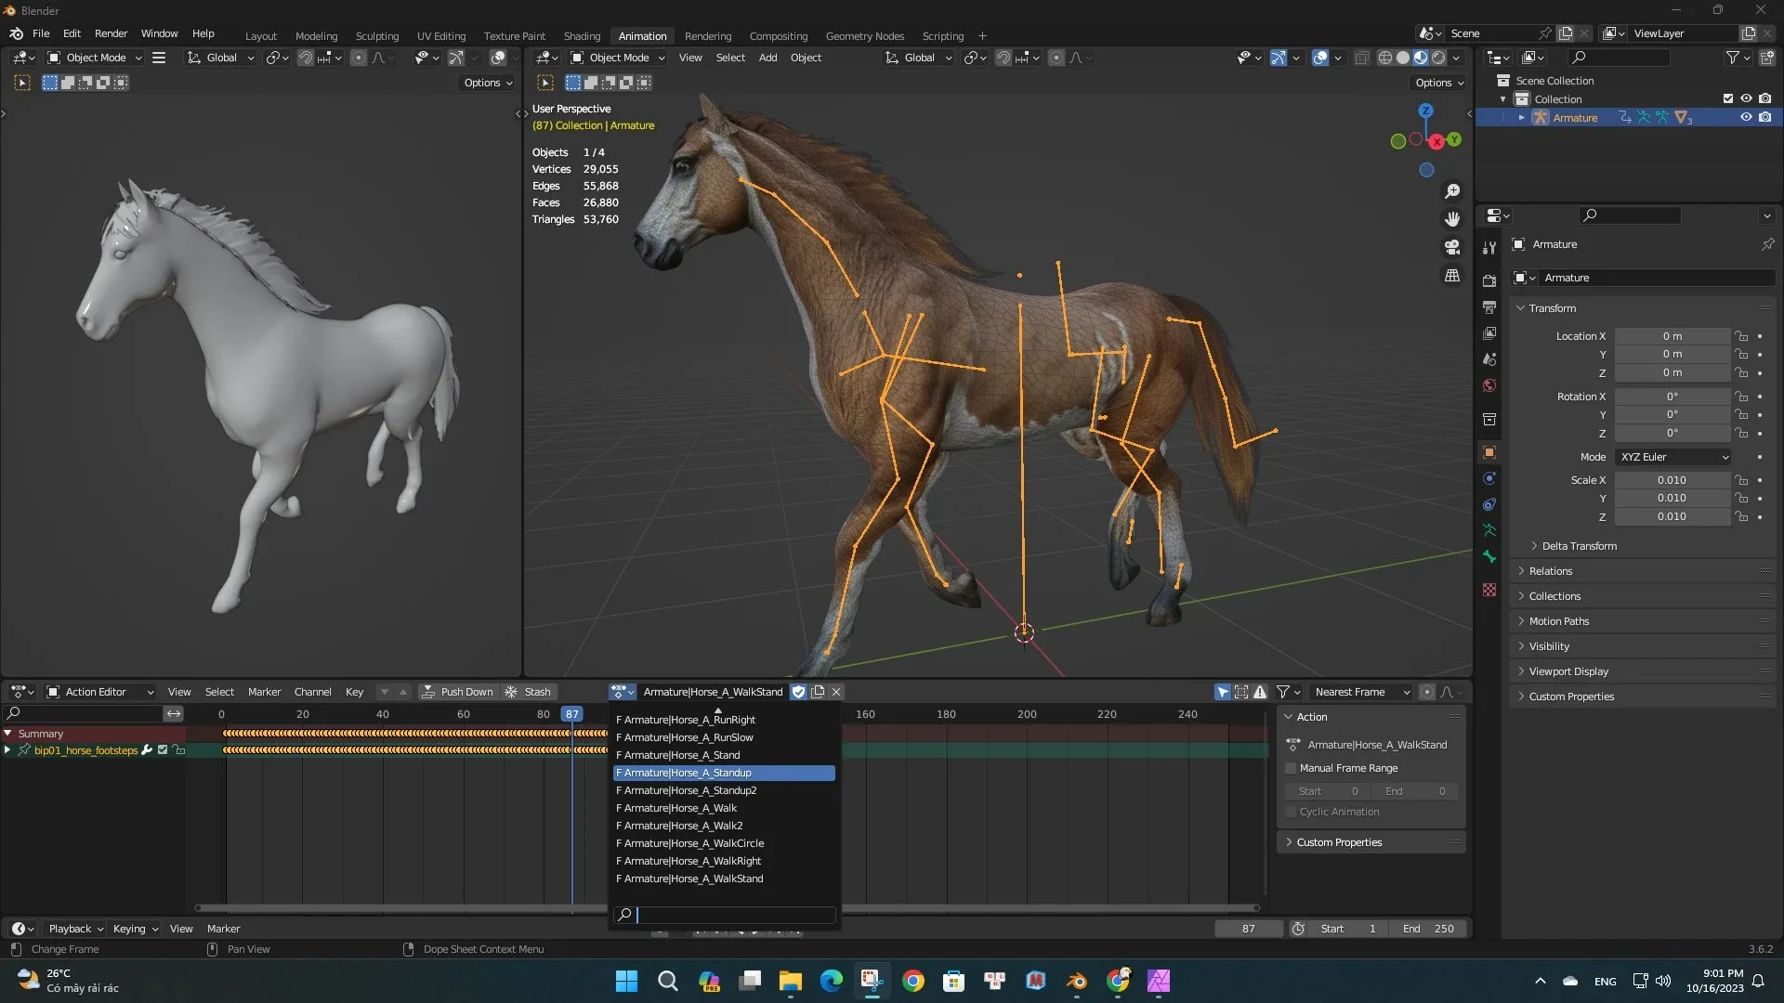Open the Action Editor mode dropdown

(100, 692)
